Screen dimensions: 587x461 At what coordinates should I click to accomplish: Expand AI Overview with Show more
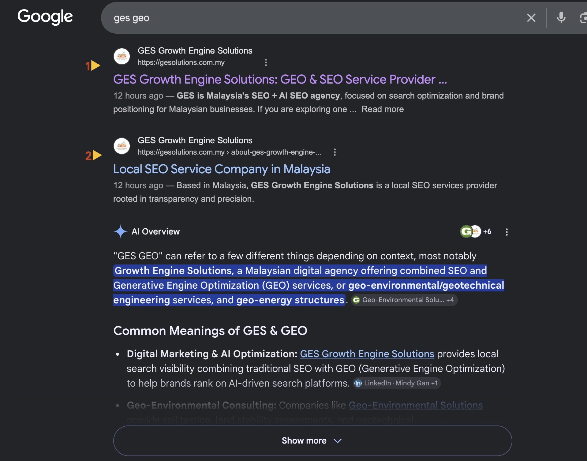tap(312, 441)
